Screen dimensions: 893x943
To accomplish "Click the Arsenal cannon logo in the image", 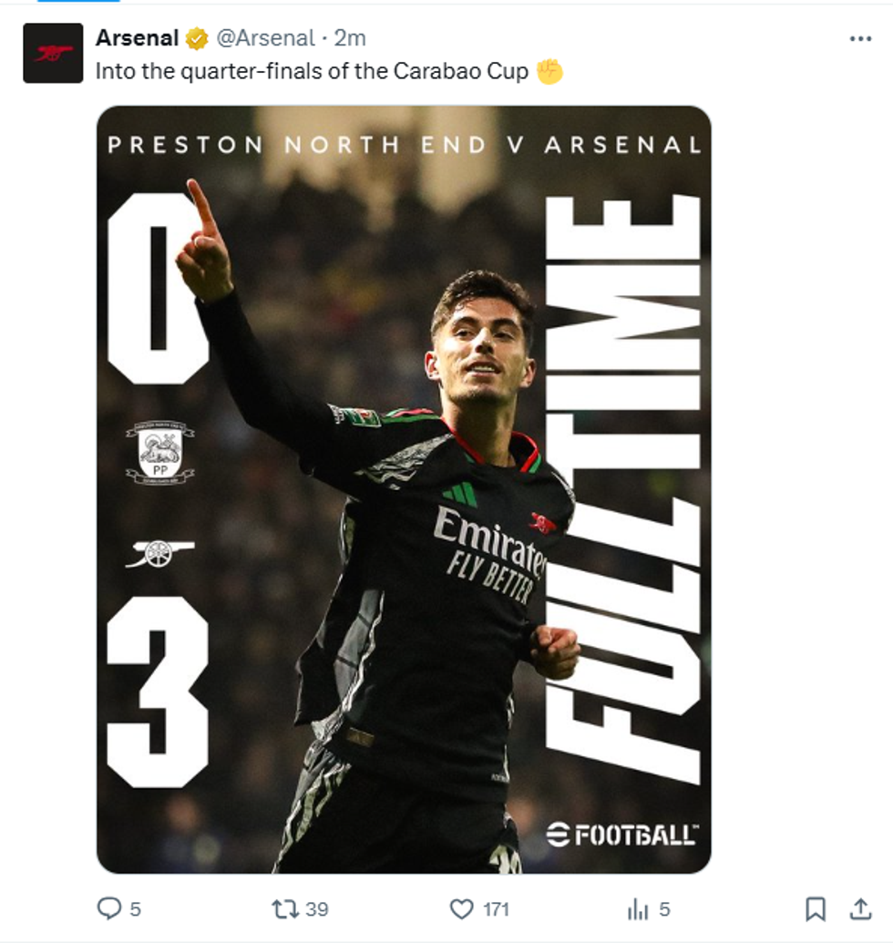I will tap(159, 552).
